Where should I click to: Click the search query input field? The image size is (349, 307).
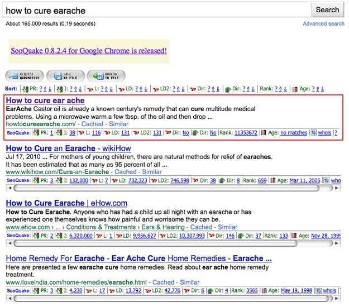156,10
